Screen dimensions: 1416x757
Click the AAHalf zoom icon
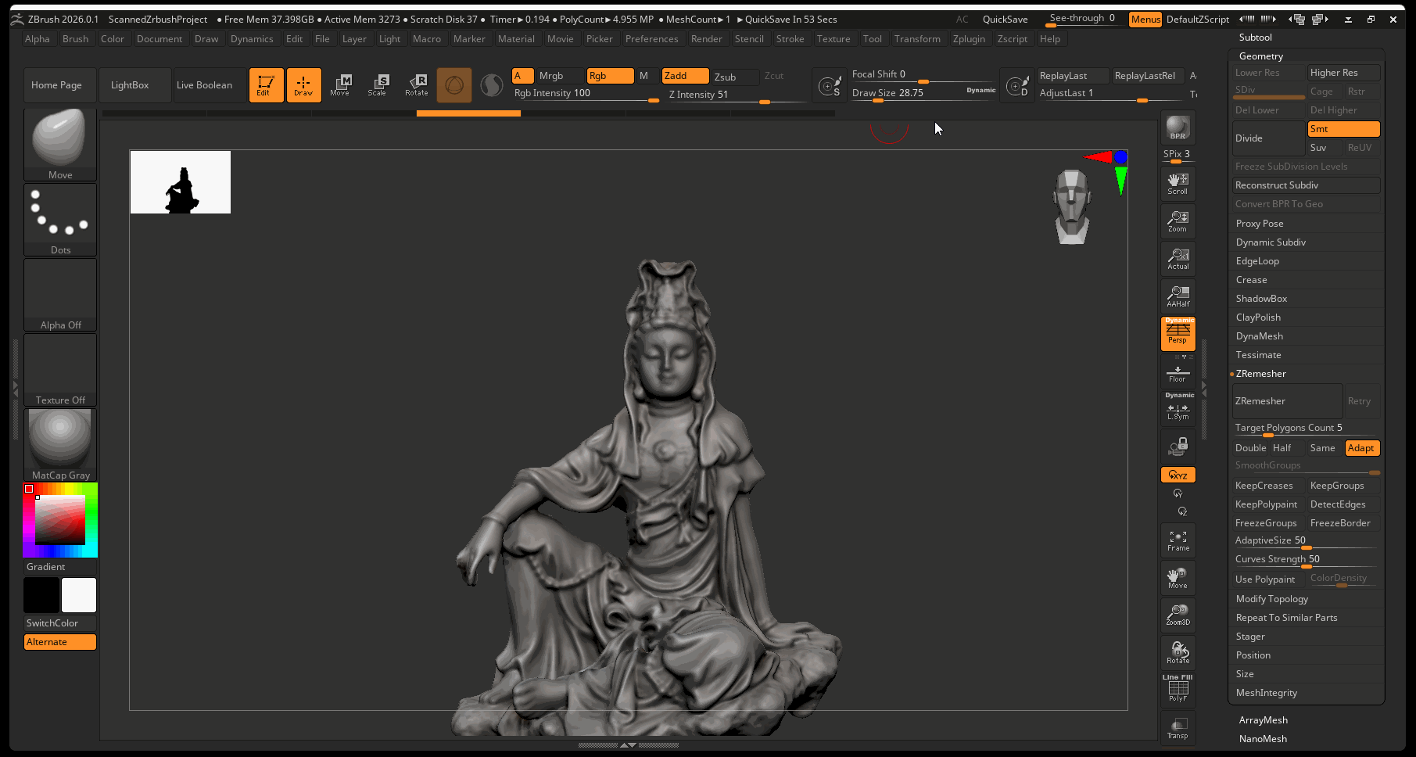point(1178,296)
